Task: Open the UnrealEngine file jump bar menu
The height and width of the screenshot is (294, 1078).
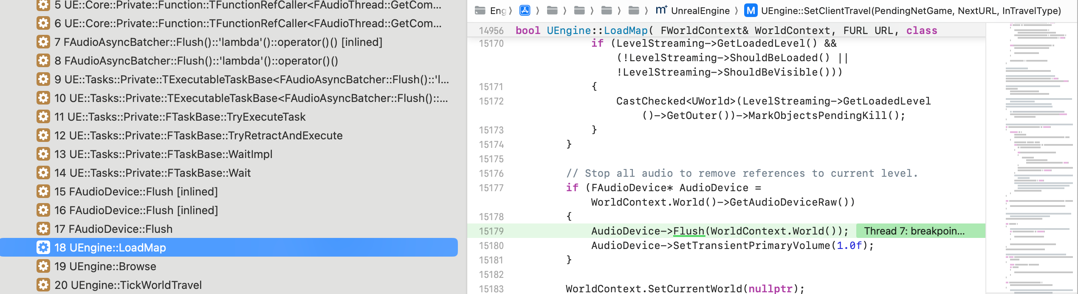Action: click(x=700, y=11)
